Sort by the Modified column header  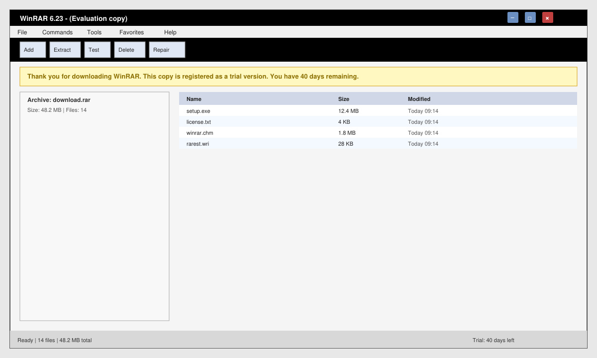419,99
